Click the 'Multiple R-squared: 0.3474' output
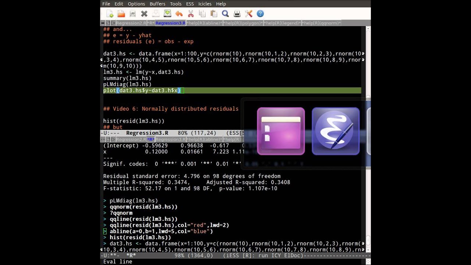This screenshot has height=265, width=471. pyautogui.click(x=146, y=183)
